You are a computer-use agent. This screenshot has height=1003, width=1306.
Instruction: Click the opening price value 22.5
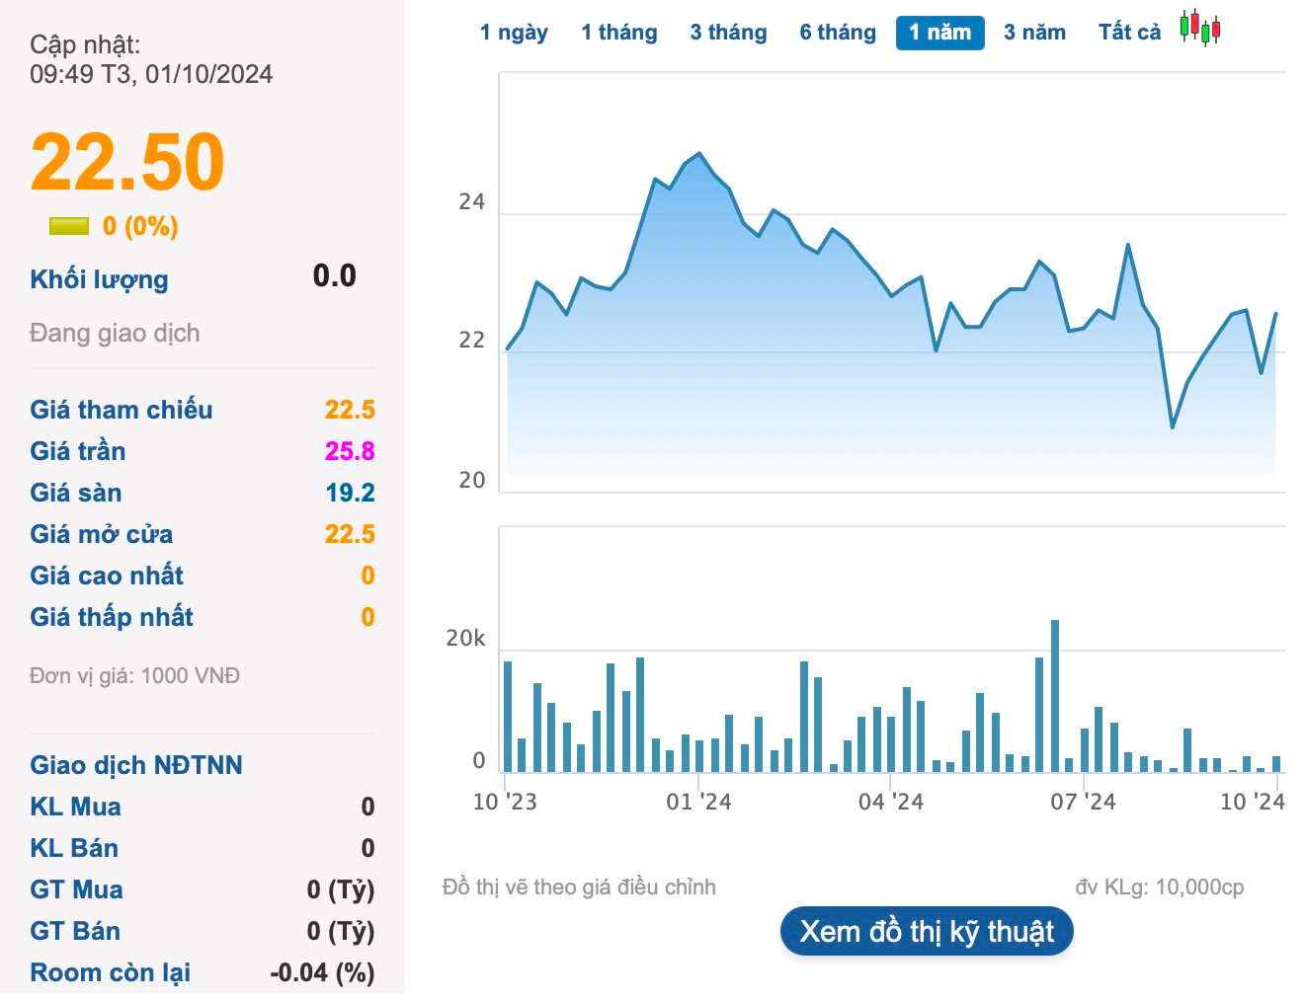pyautogui.click(x=350, y=534)
